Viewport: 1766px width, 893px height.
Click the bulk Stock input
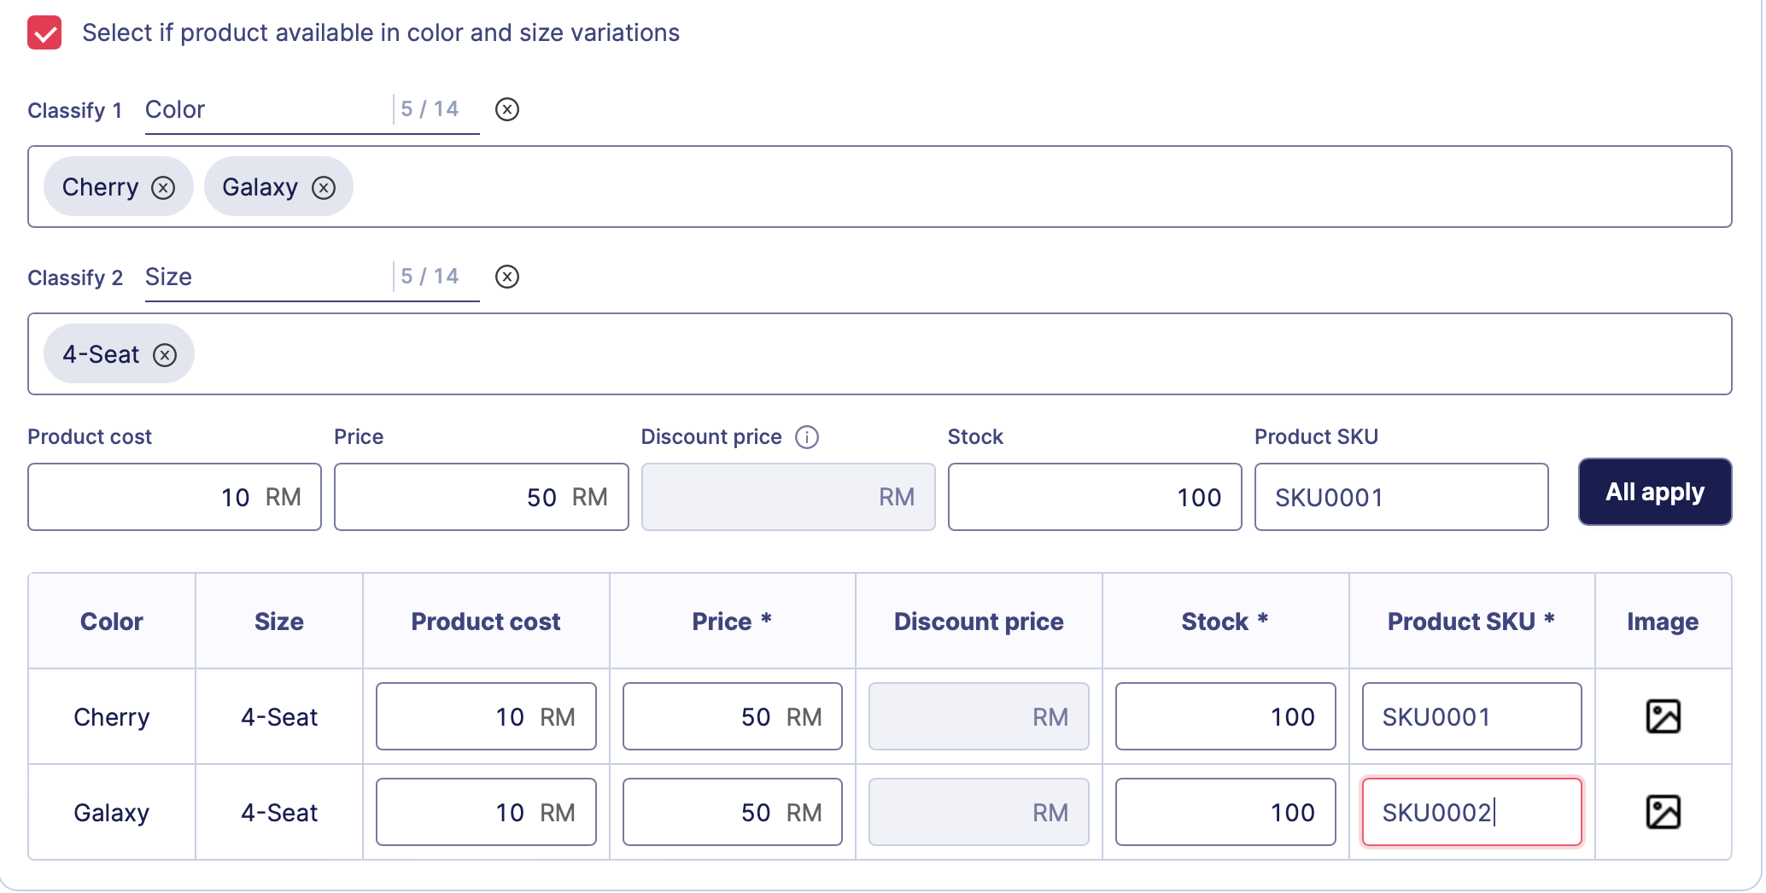1094,497
